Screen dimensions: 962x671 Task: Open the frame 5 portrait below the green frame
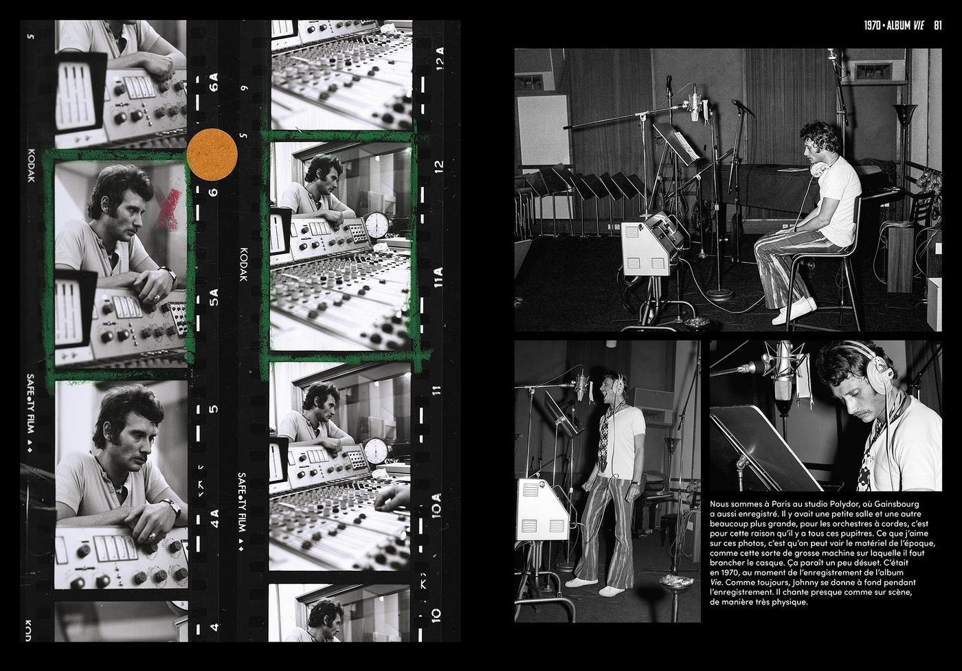[121, 481]
